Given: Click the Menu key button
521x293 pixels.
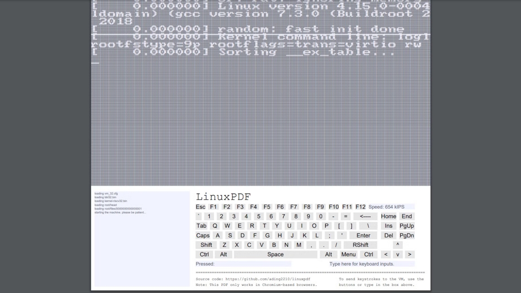Looking at the screenshot, I should point(348,254).
